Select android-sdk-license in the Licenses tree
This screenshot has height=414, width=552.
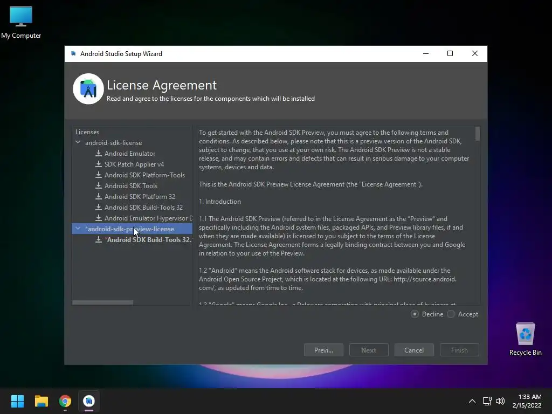pyautogui.click(x=113, y=142)
